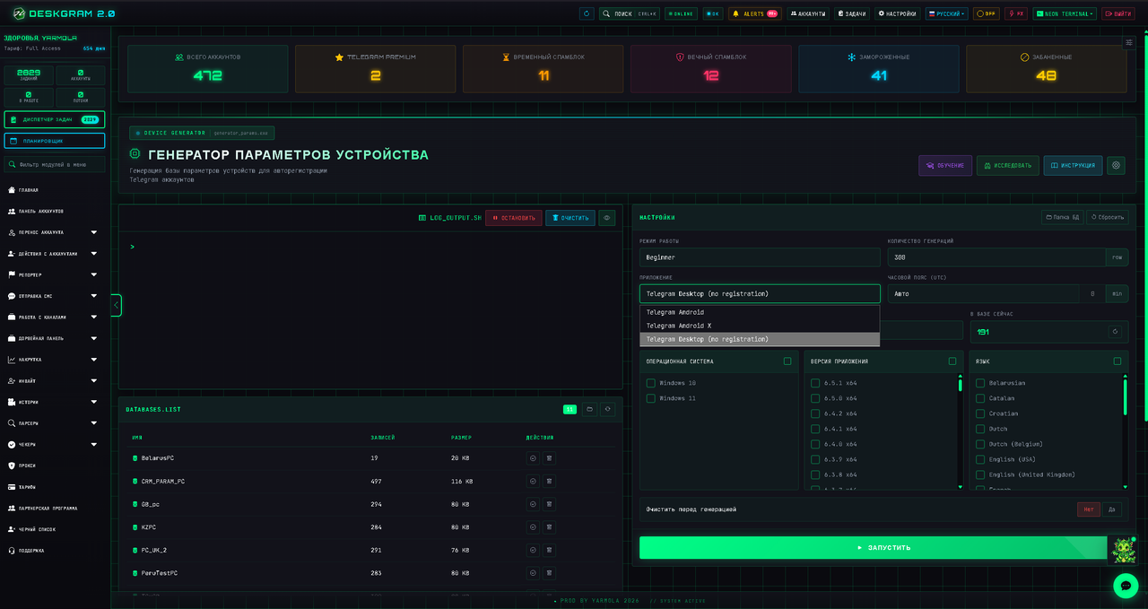Open the Режим работы Beginner dropdown
This screenshot has height=609, width=1148.
(x=760, y=257)
